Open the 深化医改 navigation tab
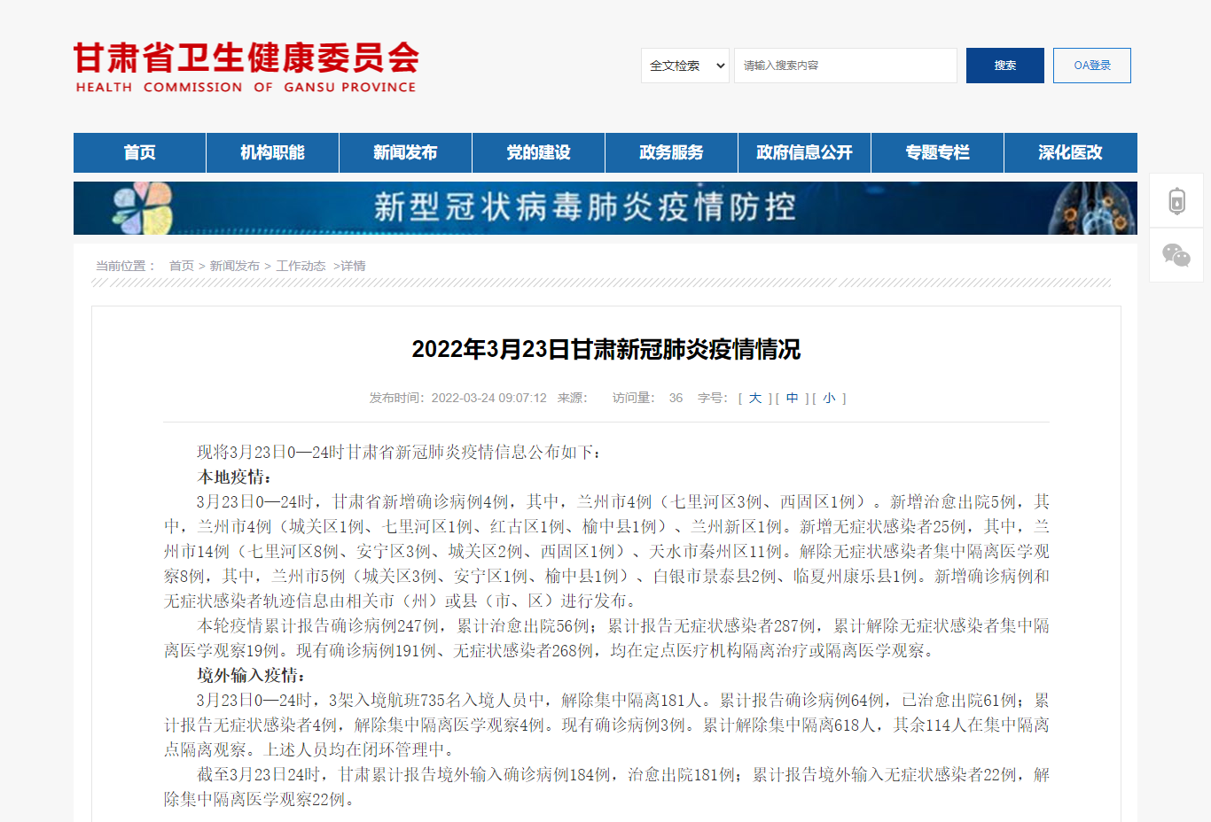Viewport: 1211px width, 822px height. click(1071, 152)
